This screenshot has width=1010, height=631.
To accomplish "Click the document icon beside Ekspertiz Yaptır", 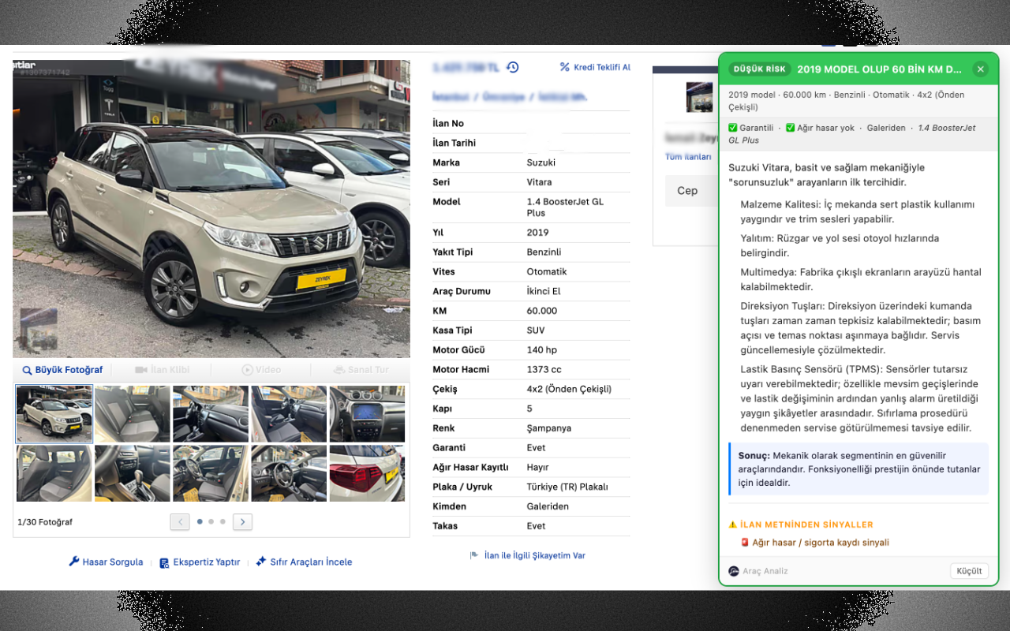I will coord(164,563).
